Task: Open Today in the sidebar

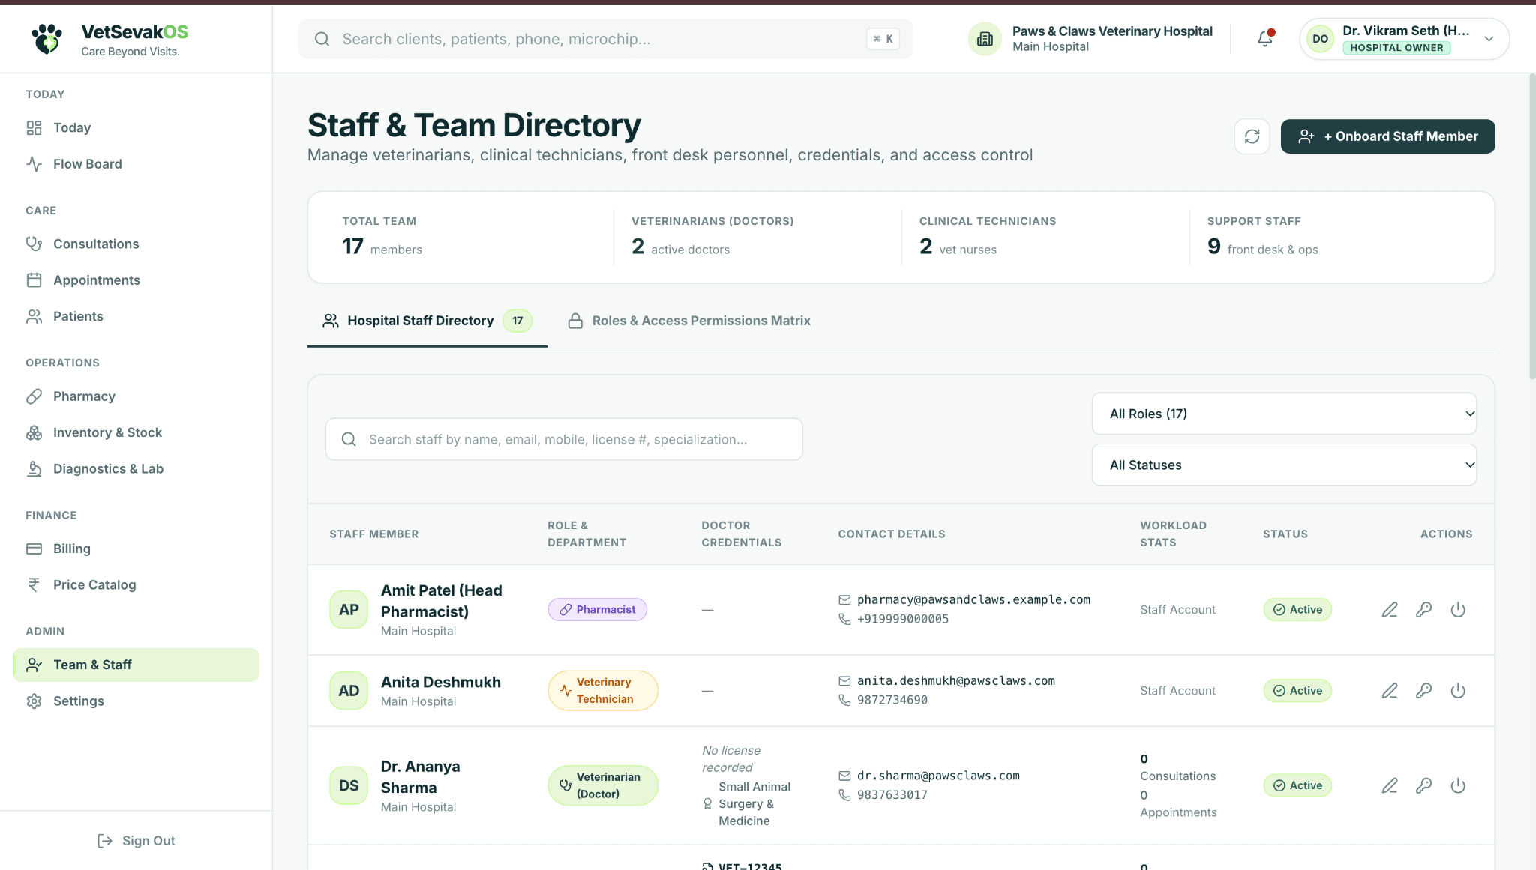Action: [136, 128]
